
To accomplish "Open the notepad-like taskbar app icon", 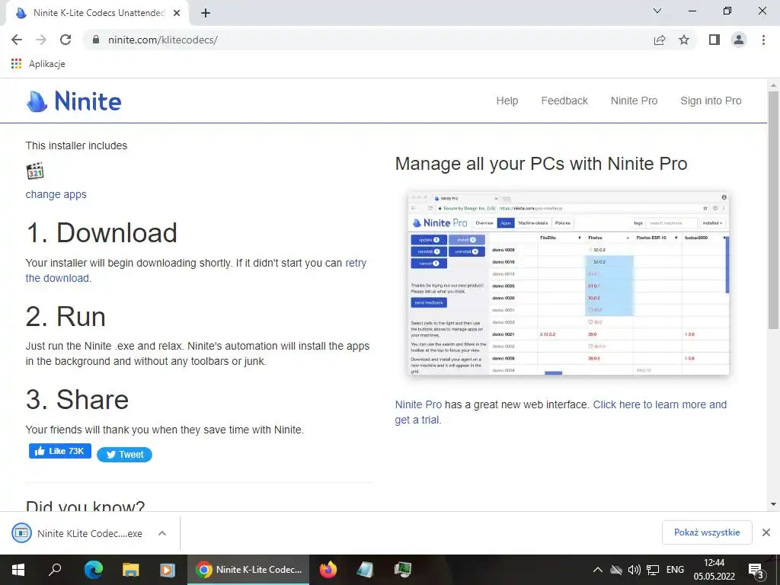I will [x=365, y=570].
